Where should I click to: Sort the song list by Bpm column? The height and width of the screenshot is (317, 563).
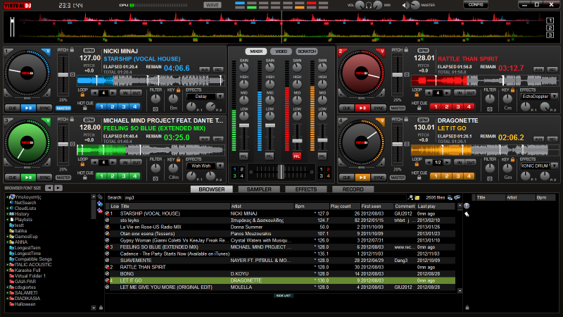pyautogui.click(x=311, y=206)
